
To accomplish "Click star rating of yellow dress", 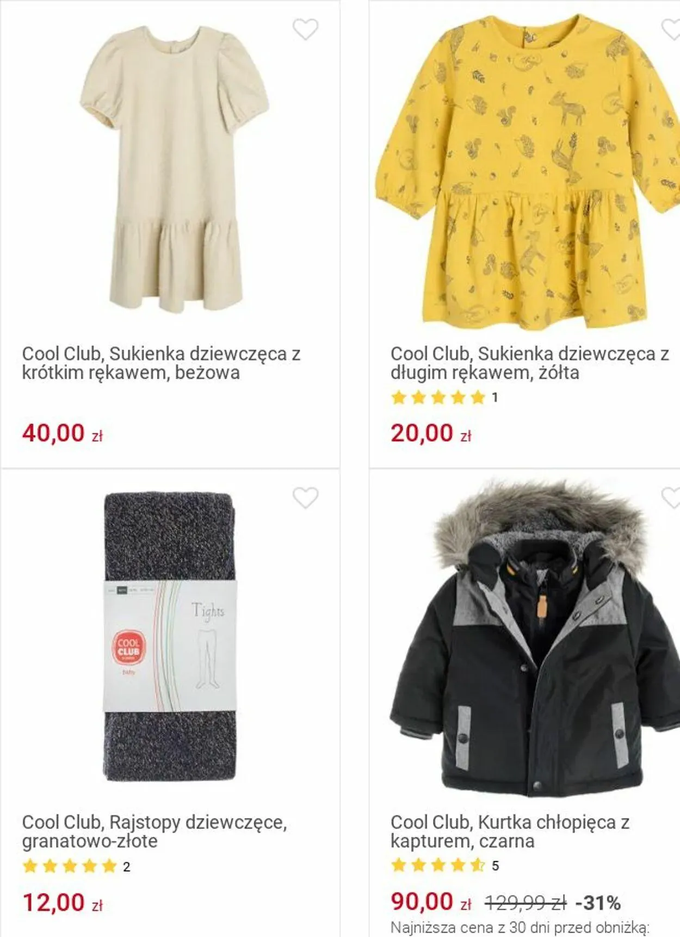I will click(438, 398).
